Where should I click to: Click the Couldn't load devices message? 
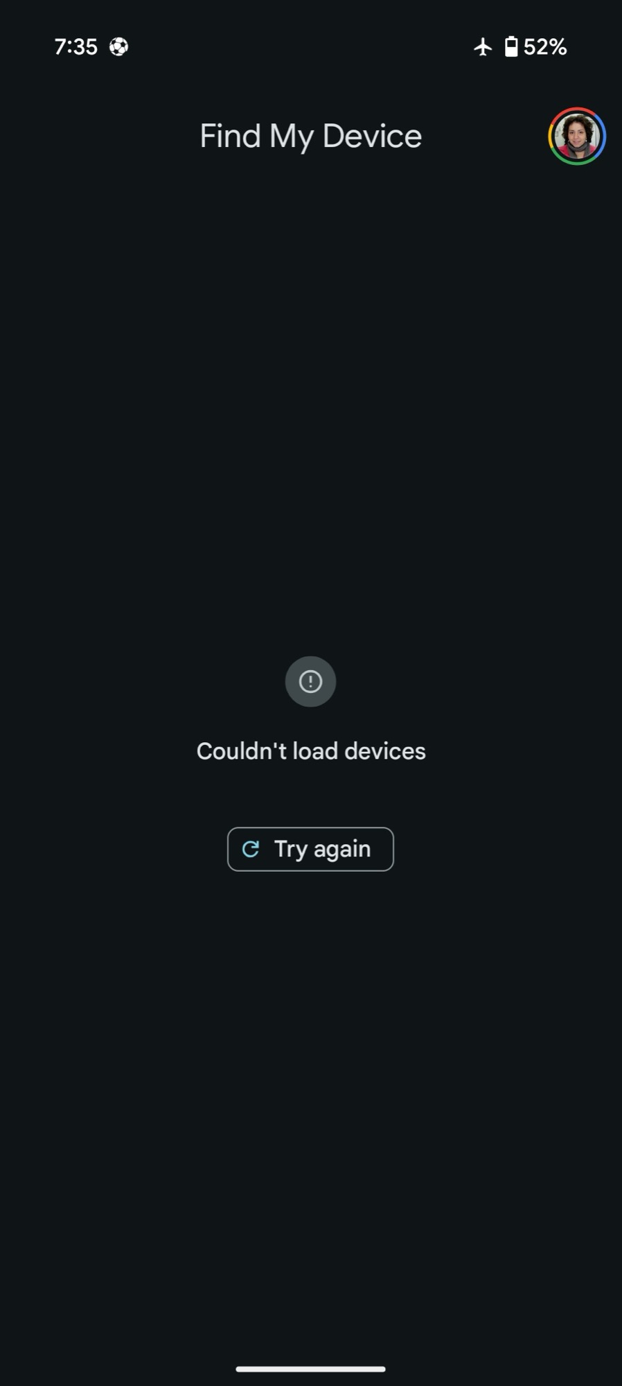311,751
